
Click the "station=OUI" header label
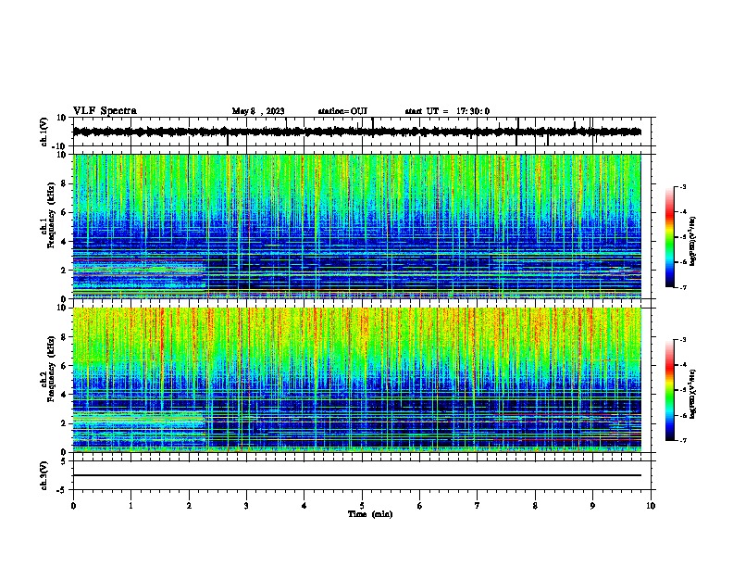point(342,111)
